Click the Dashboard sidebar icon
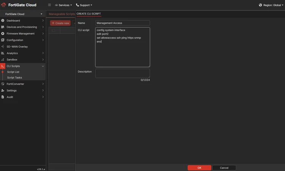 (x=3, y=21)
